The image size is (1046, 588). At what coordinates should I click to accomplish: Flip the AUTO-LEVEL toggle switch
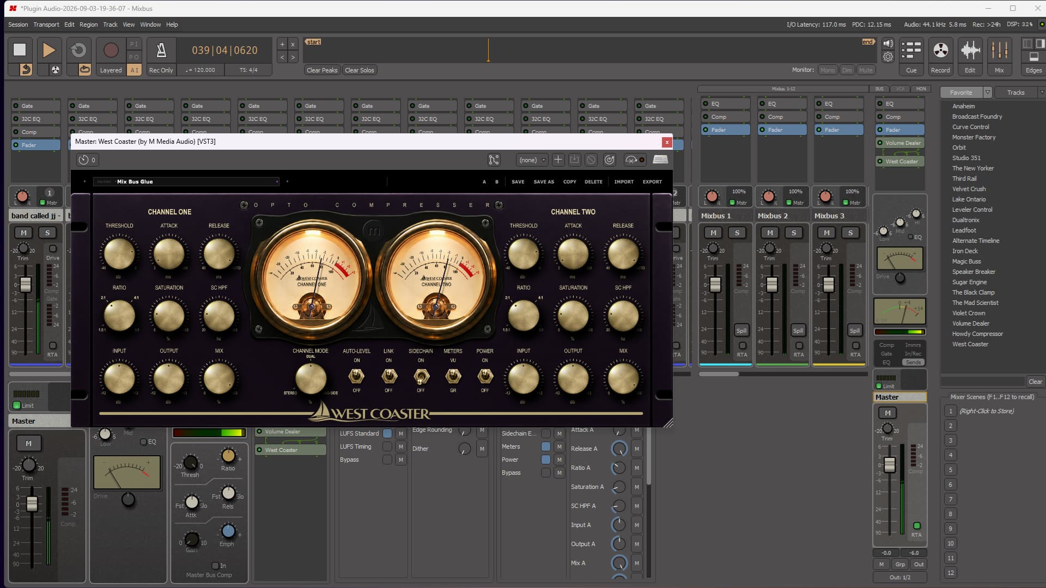[x=356, y=376]
